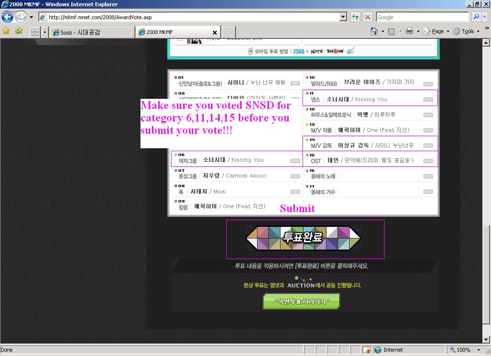Click the Google search magnifier icon

476,17
